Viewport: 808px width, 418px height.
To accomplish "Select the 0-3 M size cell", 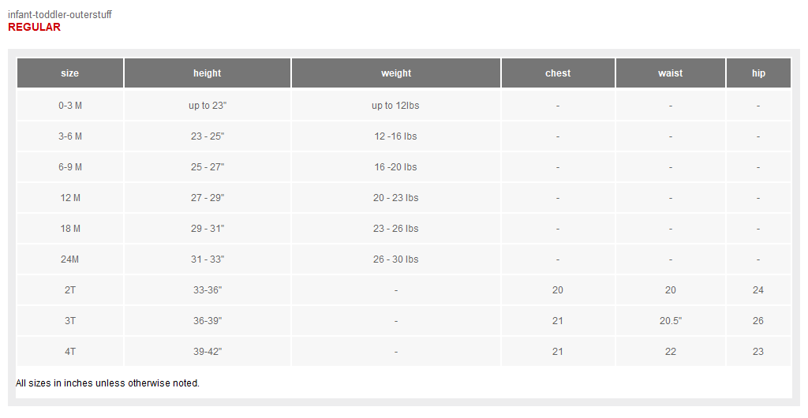I will (70, 106).
